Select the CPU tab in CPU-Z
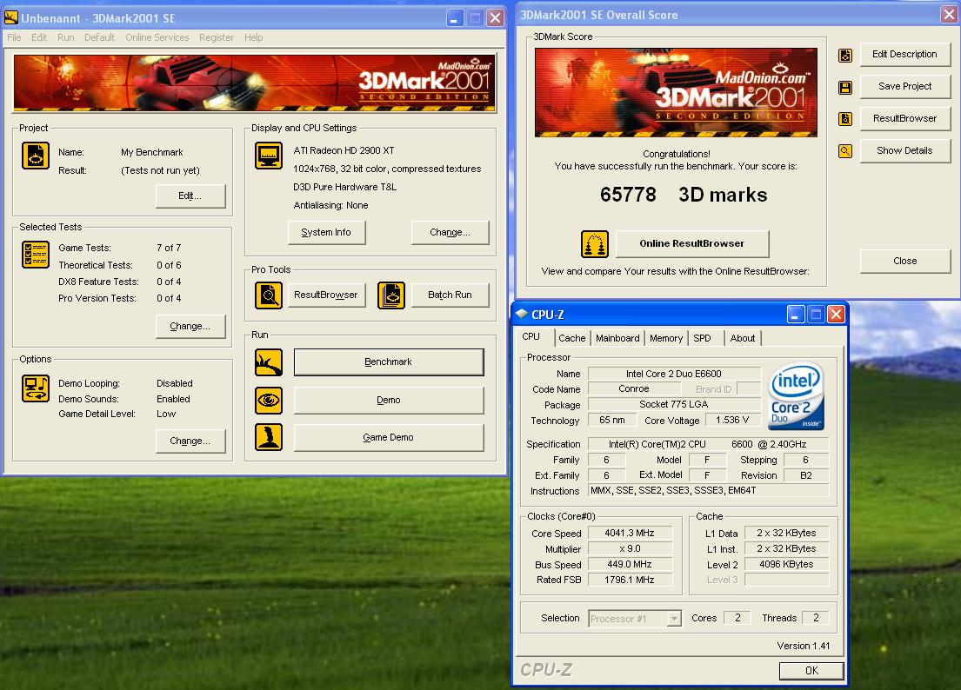The height and width of the screenshot is (690, 961). point(531,336)
